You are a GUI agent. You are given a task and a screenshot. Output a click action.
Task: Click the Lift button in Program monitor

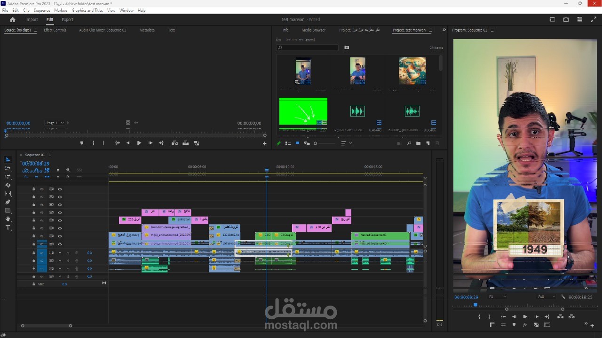561,317
